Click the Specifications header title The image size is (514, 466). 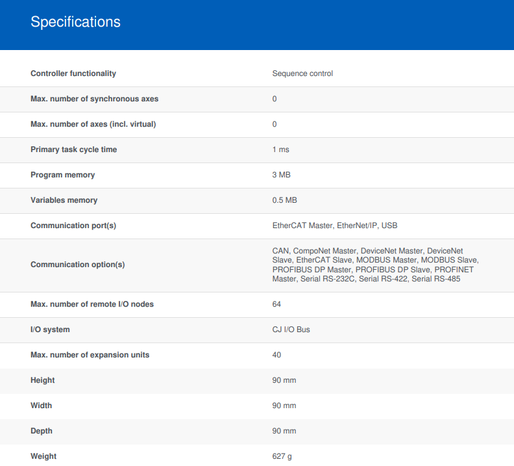[x=75, y=22]
